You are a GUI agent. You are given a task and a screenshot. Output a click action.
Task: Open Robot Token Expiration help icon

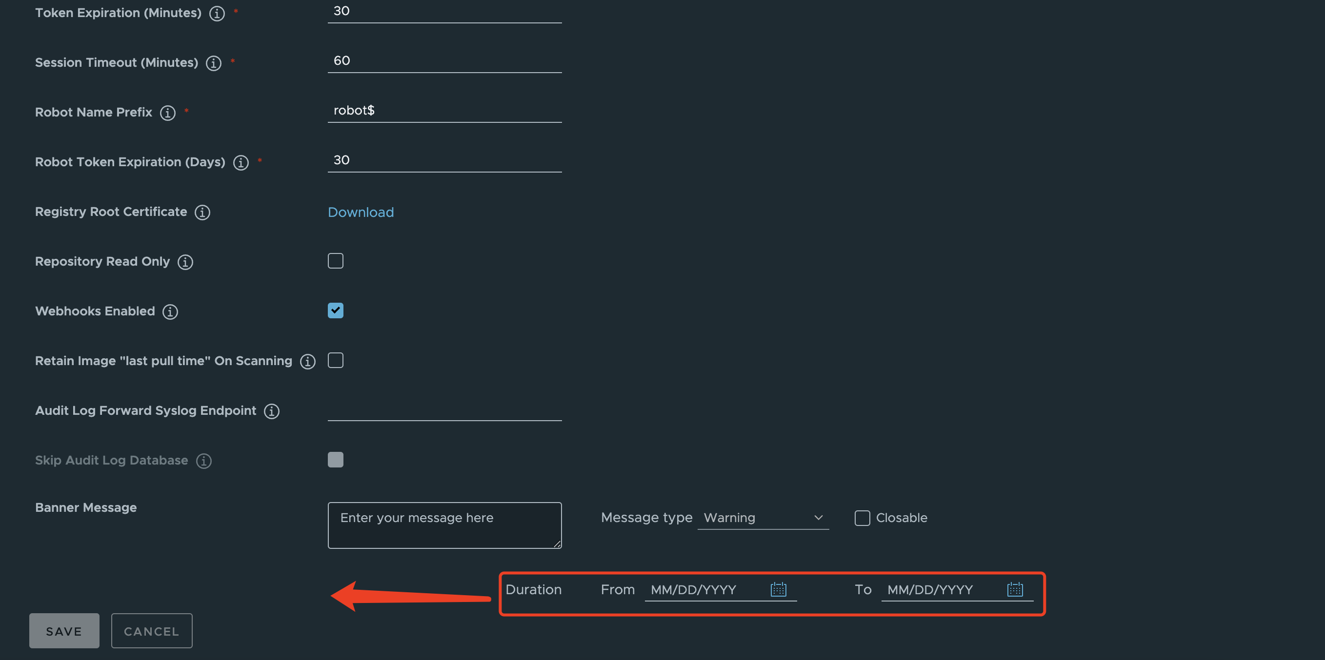click(x=241, y=163)
